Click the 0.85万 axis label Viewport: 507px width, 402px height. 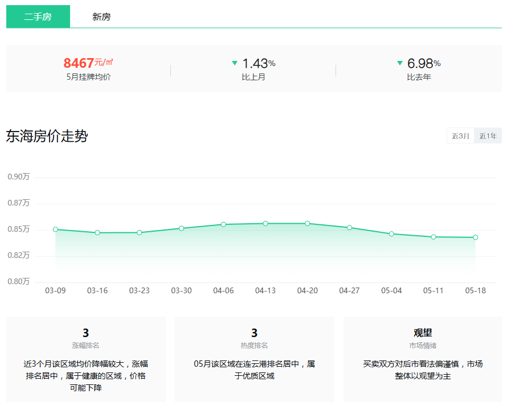[x=18, y=229]
